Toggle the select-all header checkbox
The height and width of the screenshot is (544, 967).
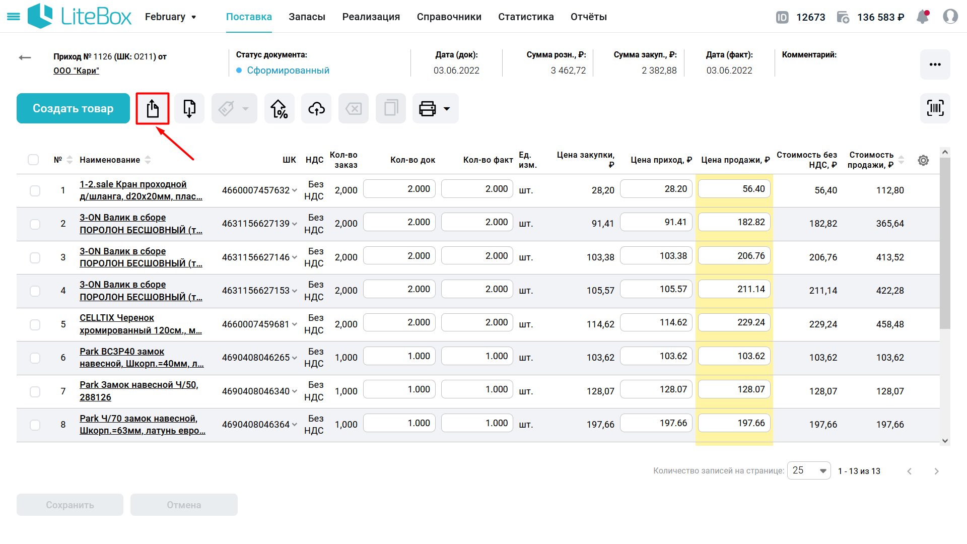point(33,160)
